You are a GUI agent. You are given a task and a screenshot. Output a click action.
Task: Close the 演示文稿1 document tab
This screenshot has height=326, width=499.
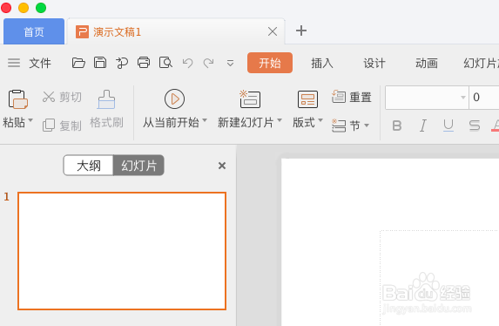273,31
